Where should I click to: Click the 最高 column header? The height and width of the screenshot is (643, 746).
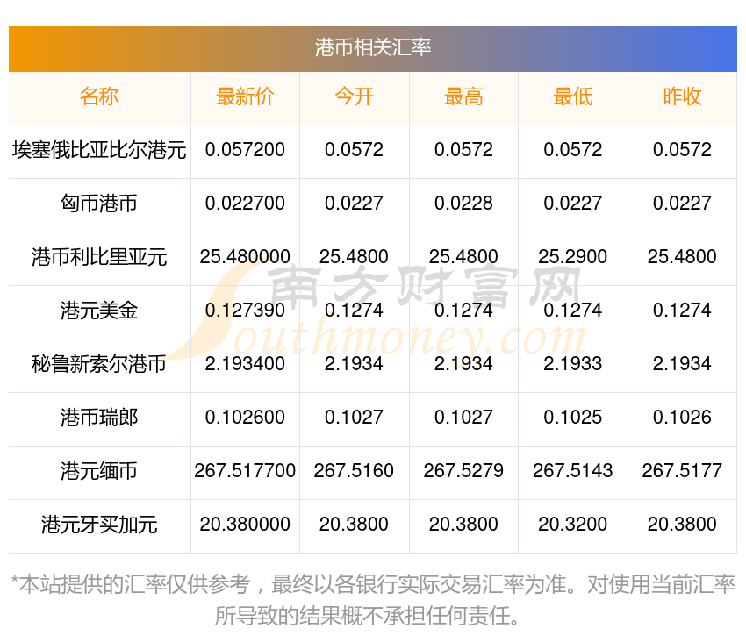click(x=463, y=96)
